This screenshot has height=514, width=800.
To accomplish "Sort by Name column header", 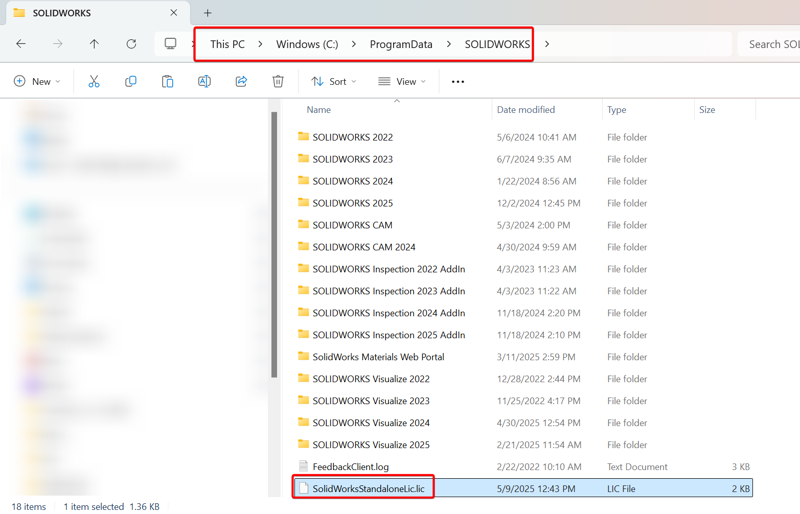I will (319, 110).
